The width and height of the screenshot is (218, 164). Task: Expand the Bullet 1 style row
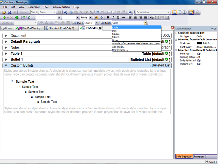coord(6,60)
